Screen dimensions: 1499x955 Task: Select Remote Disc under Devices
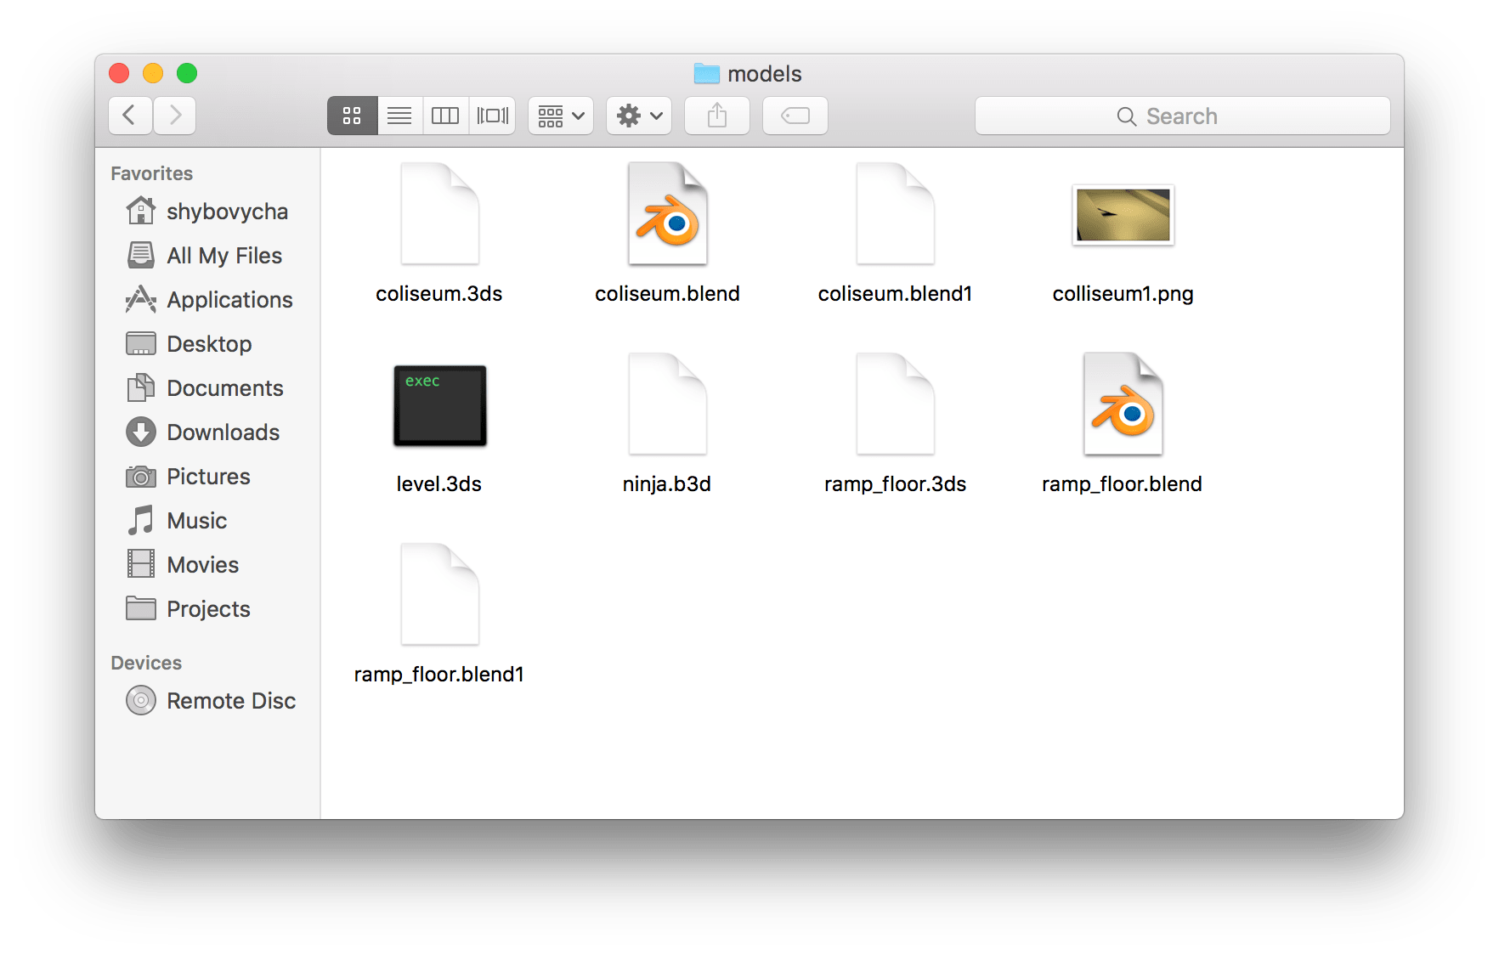(x=230, y=701)
